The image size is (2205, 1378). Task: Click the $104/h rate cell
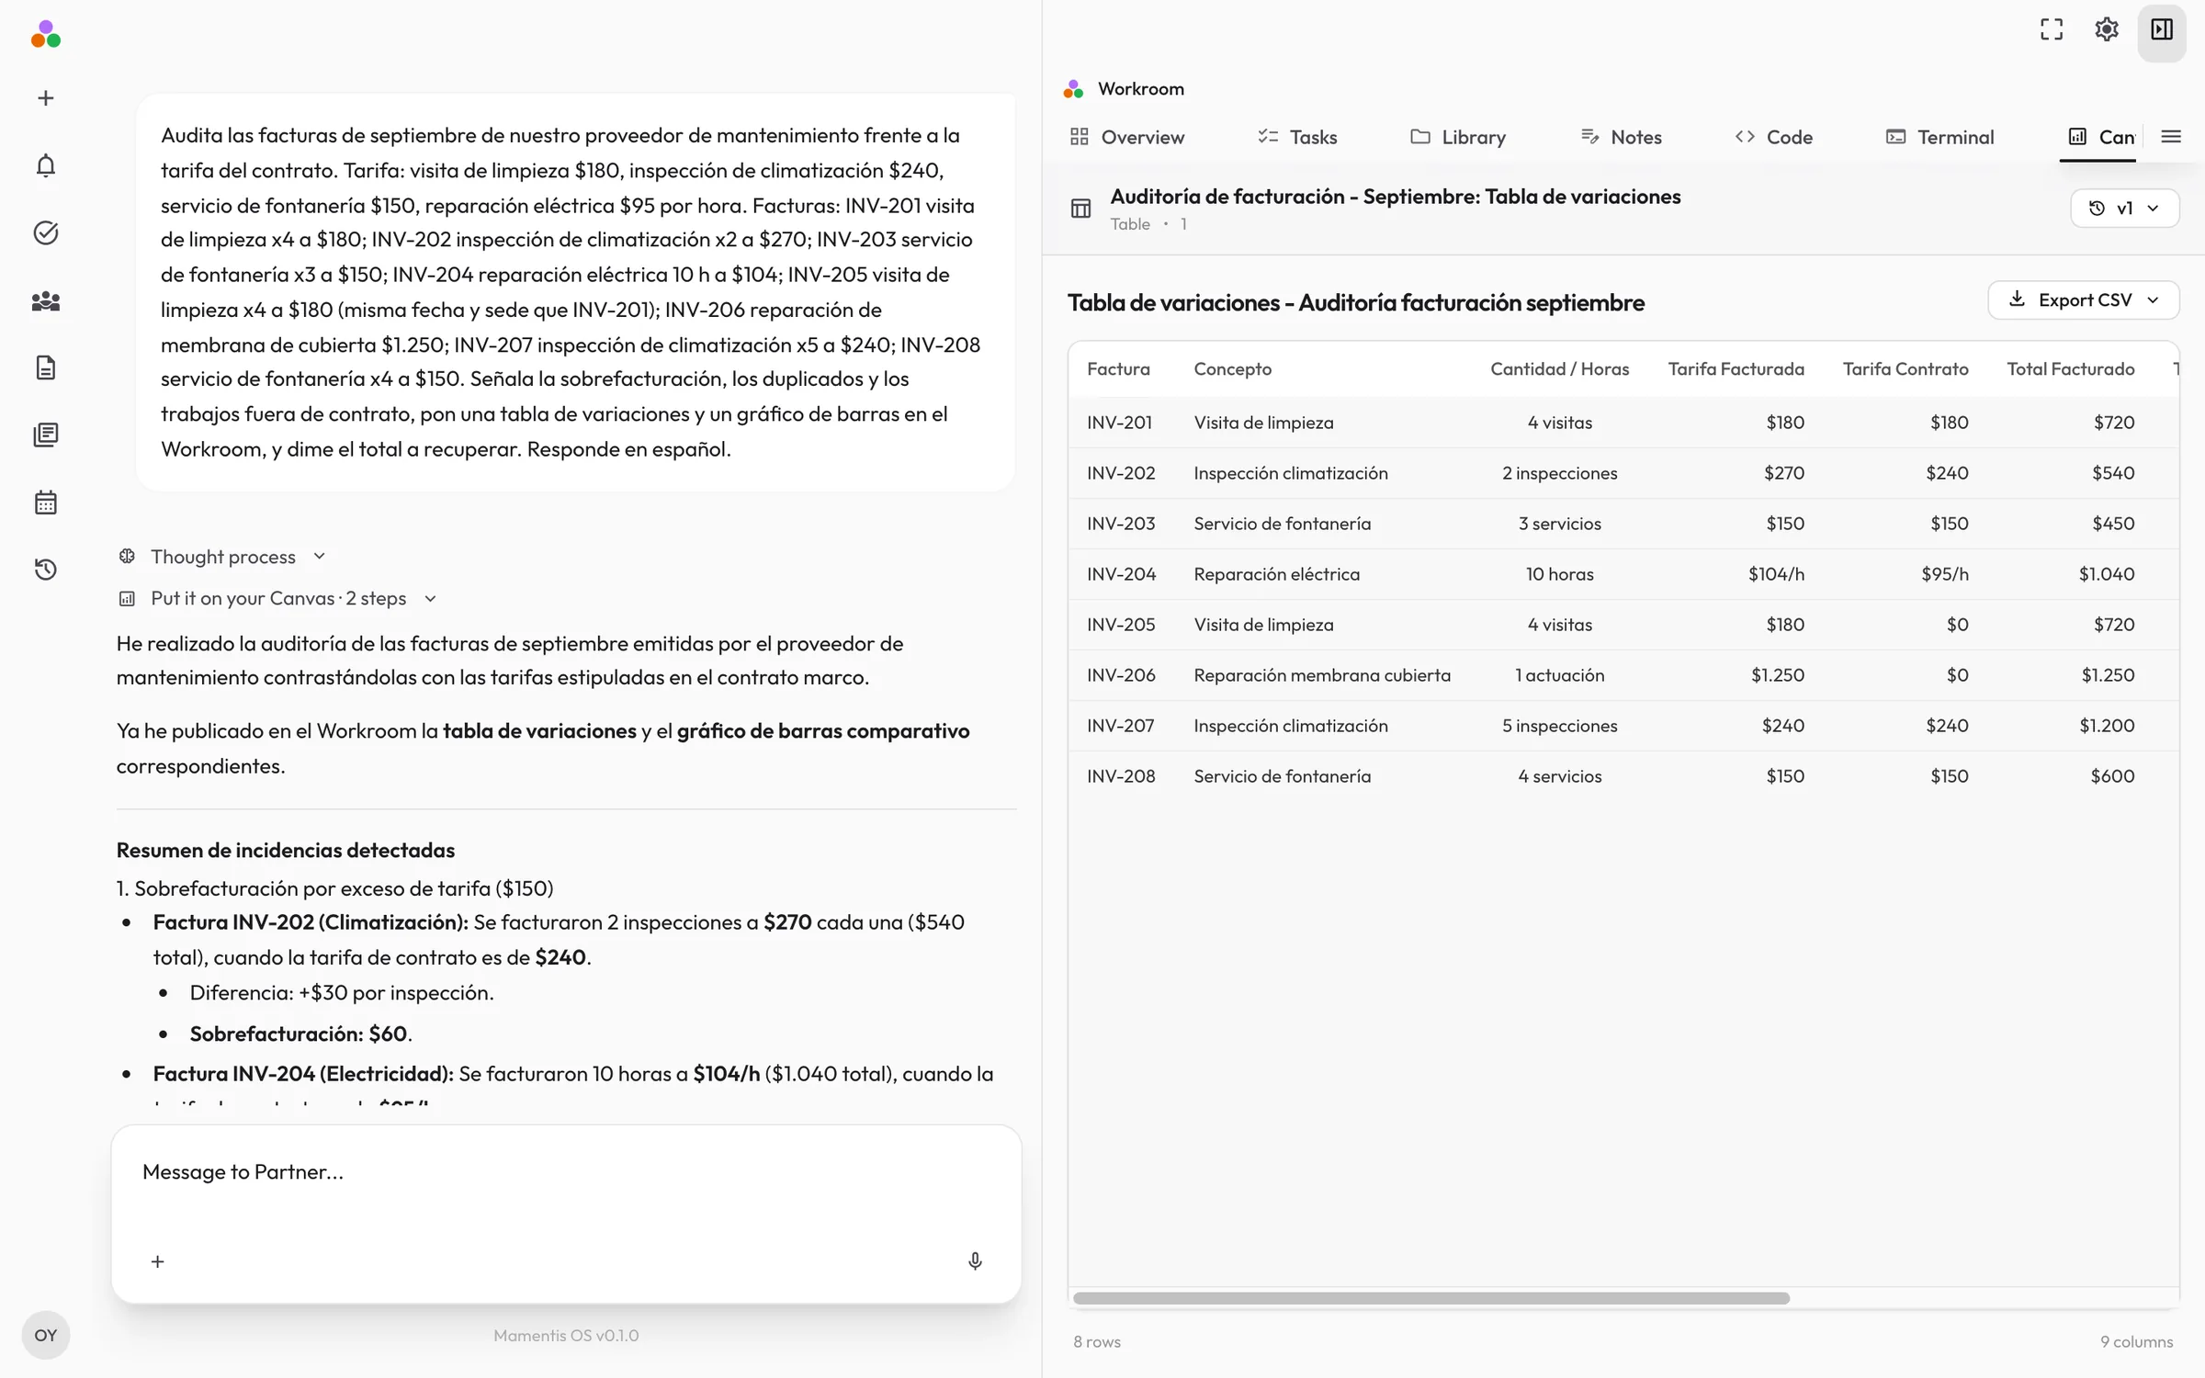pos(1776,574)
